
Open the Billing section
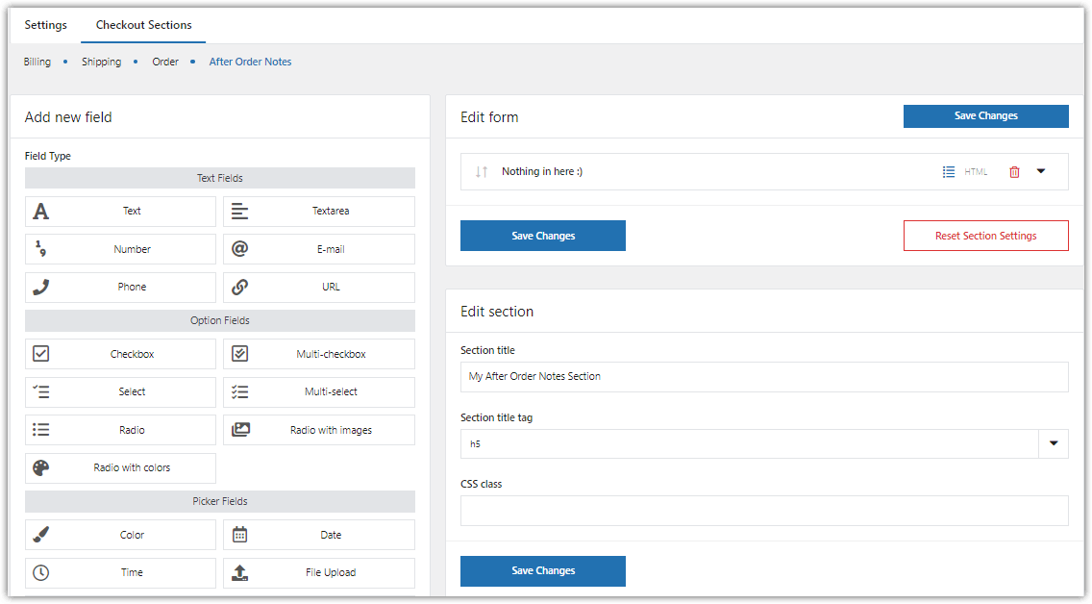coord(37,62)
